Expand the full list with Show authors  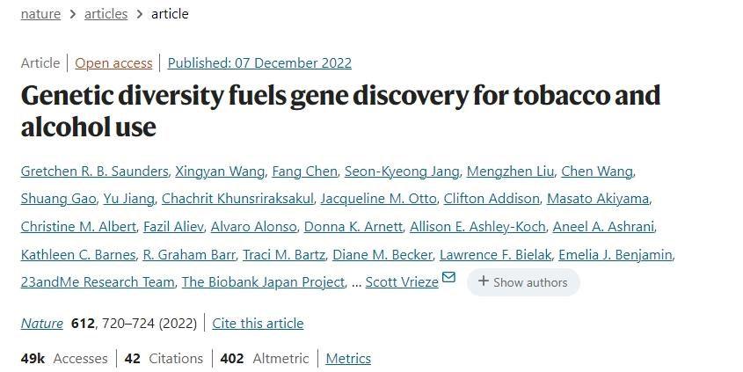(523, 282)
